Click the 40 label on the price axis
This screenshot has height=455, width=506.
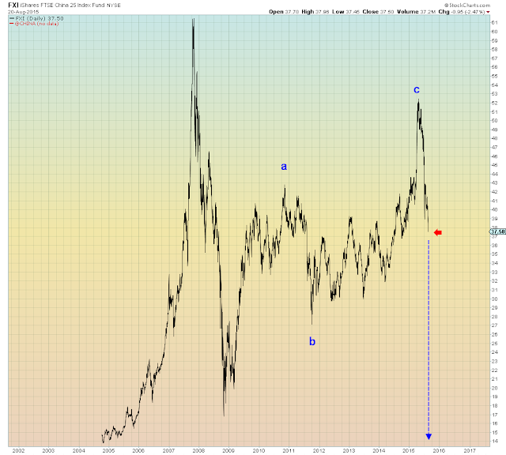[x=494, y=209]
